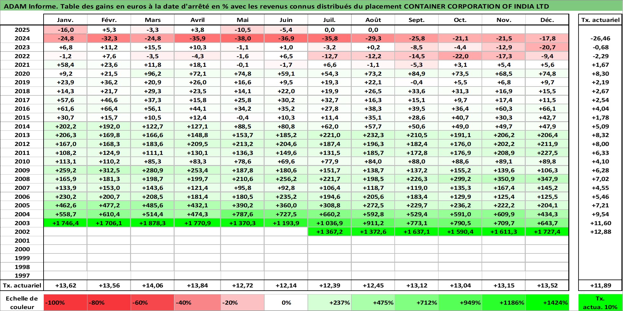623x311 pixels.
Task: Select the +1 367,2 cell for Juil. 2002
Action: click(x=329, y=232)
